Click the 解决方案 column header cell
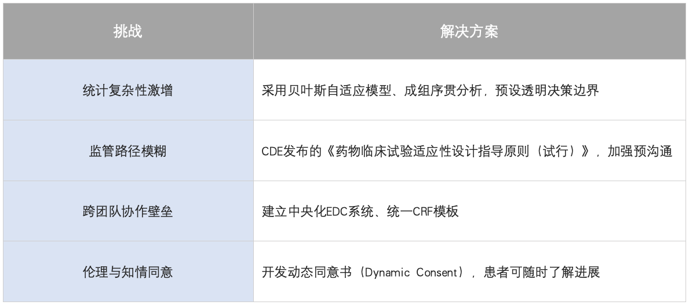This screenshot has height=305, width=689. [x=469, y=32]
